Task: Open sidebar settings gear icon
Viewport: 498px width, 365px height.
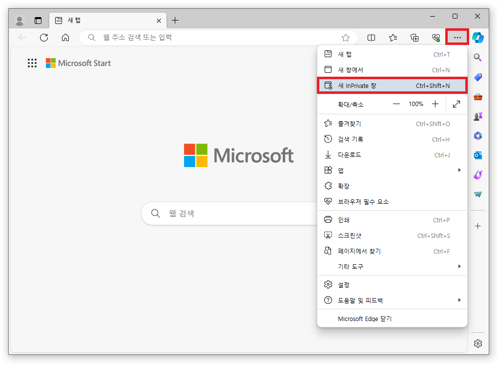Action: click(477, 344)
